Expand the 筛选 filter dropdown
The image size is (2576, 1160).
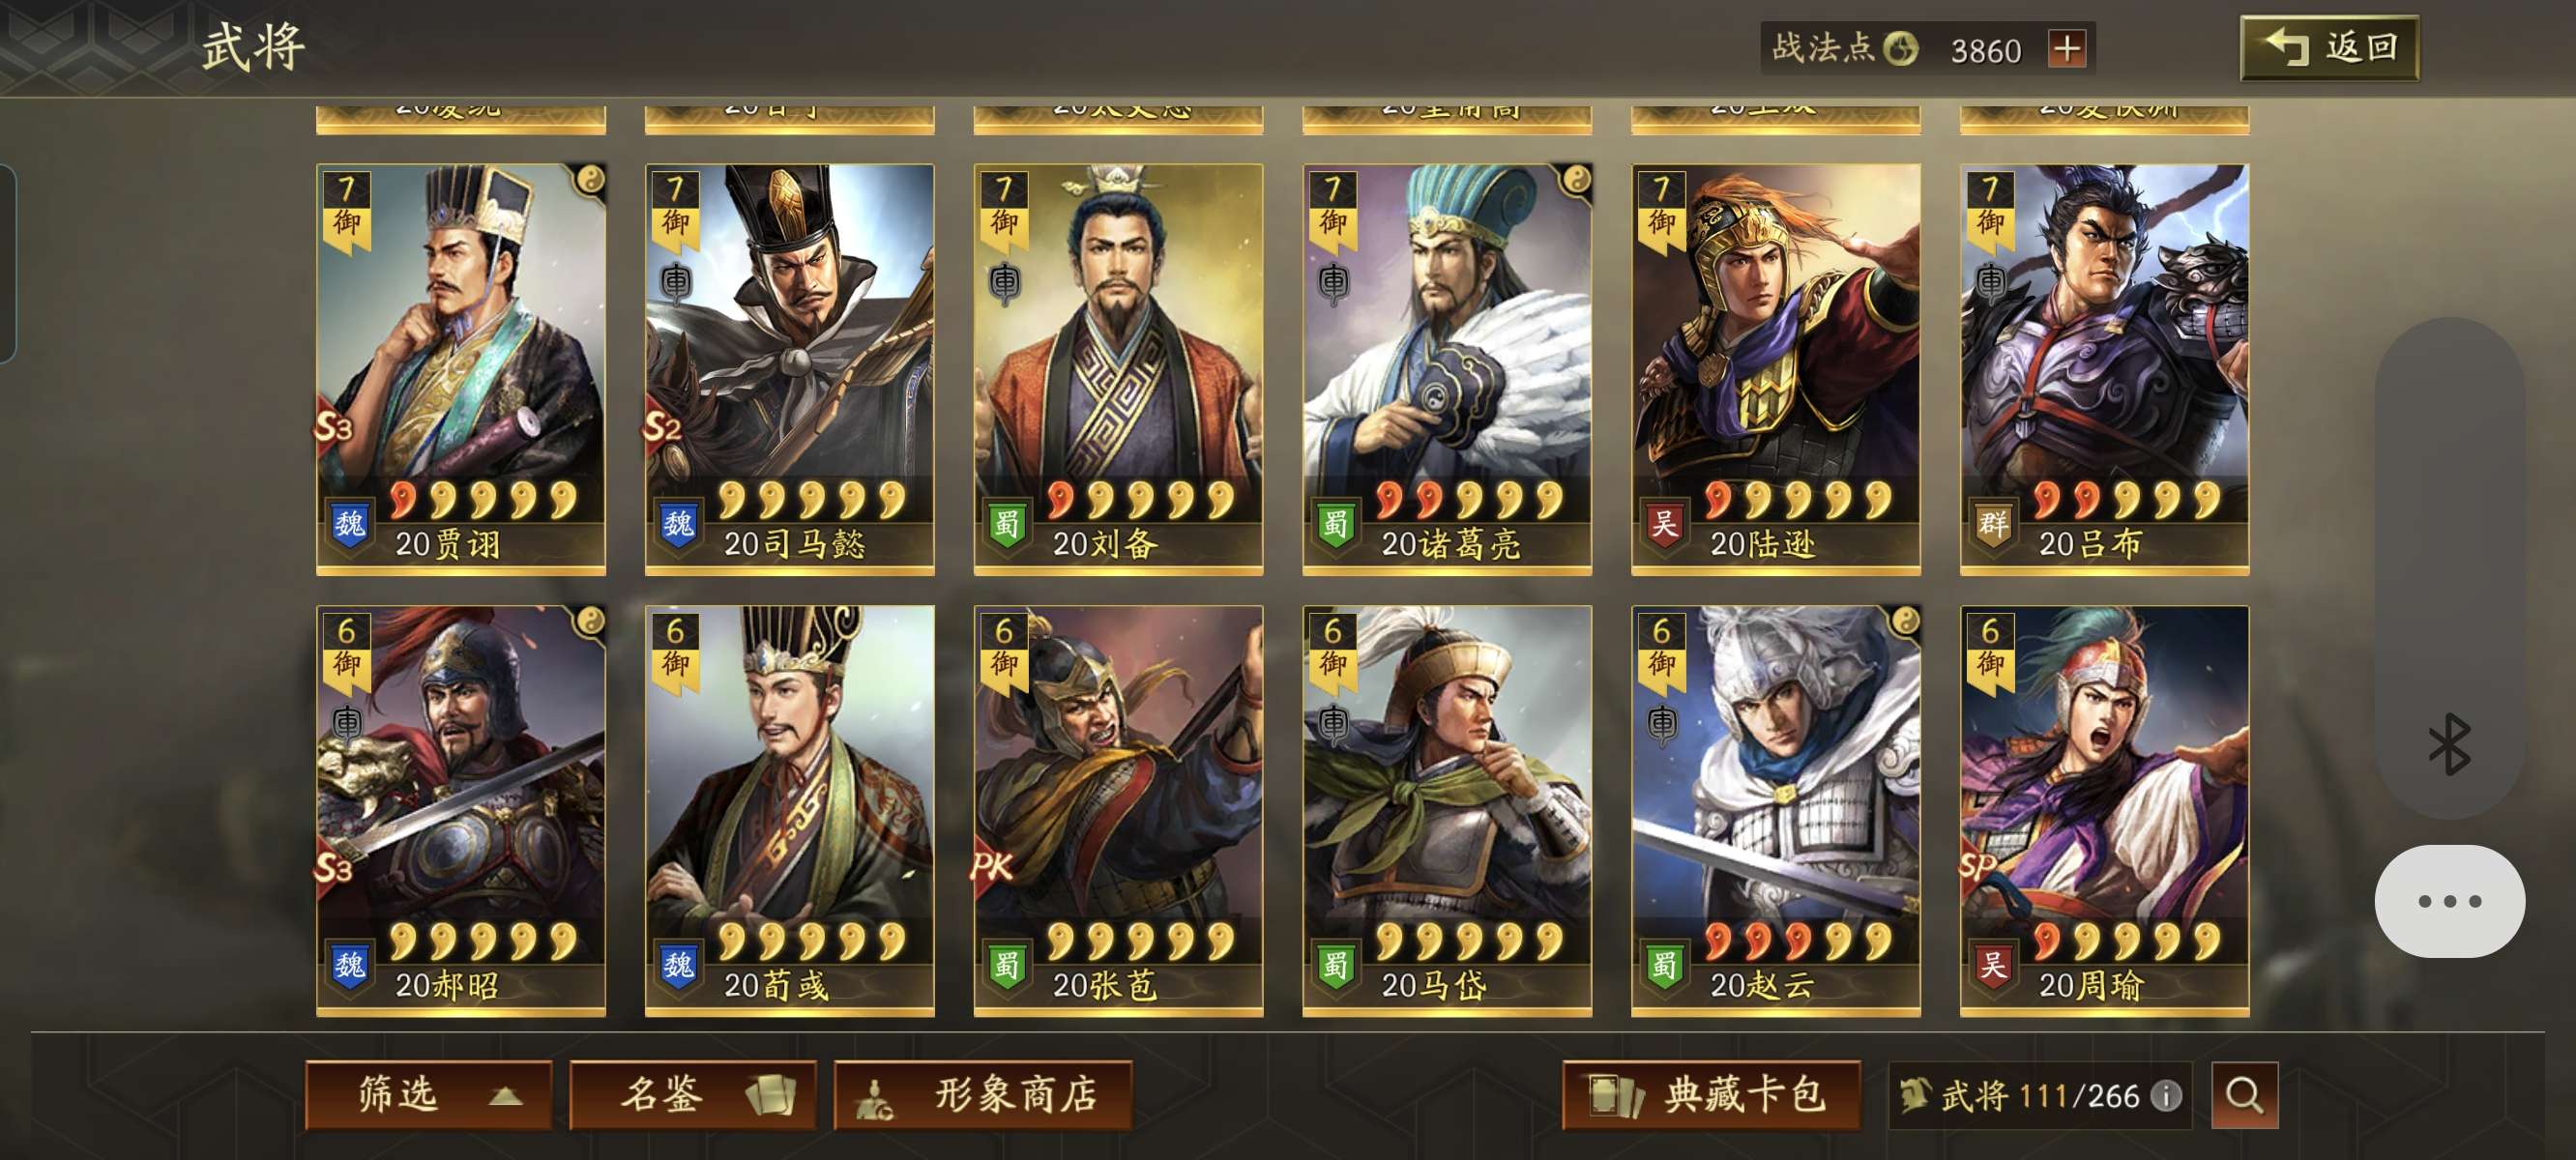tap(429, 1095)
